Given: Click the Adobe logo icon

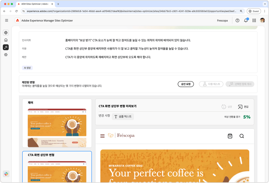Looking at the screenshot, I should (x=18, y=20).
